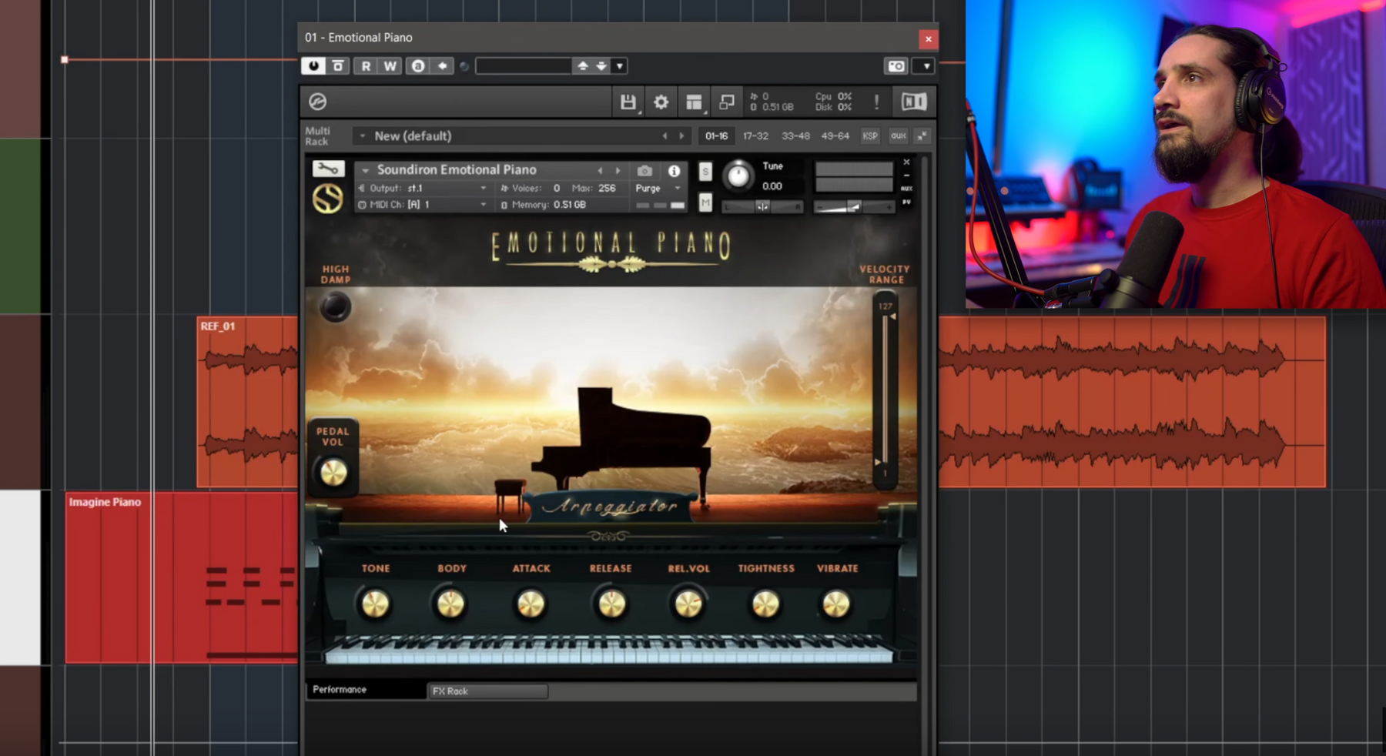Enable Write automation W button
Viewport: 1386px width, 756px height.
click(390, 66)
